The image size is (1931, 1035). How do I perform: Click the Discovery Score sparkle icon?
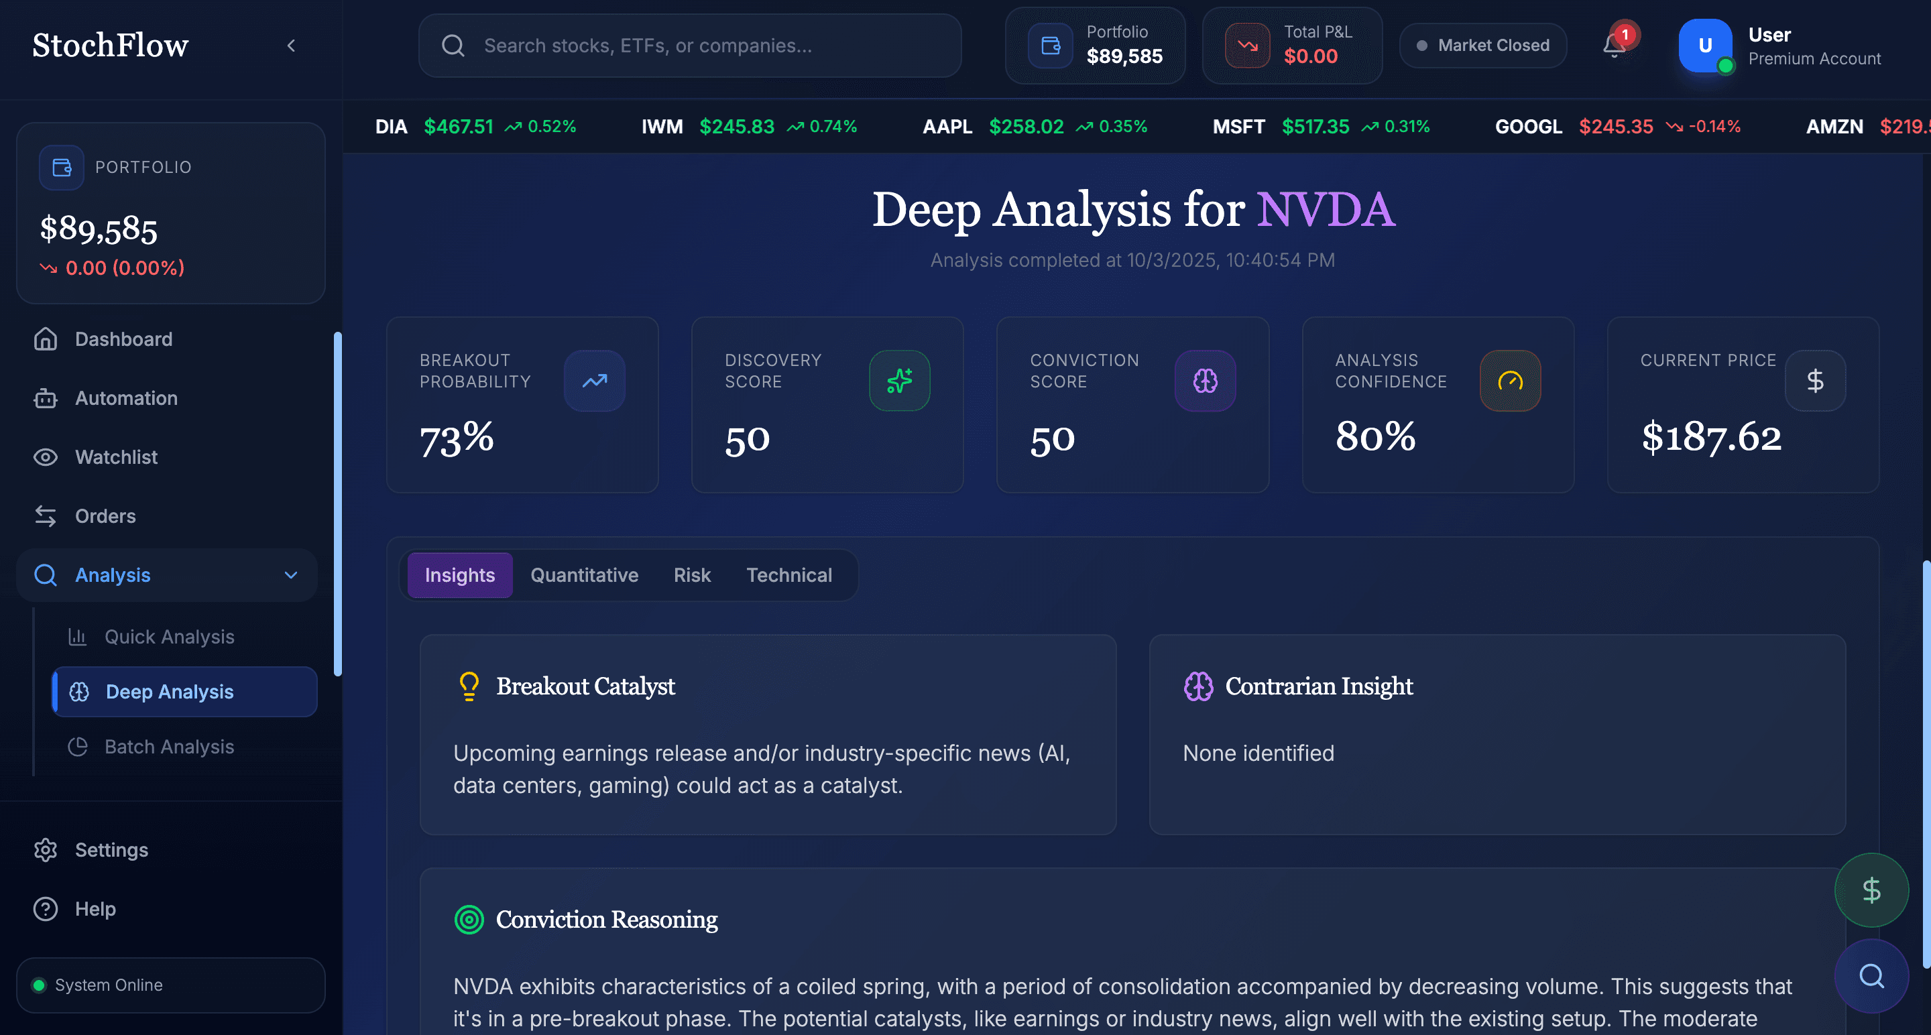(900, 381)
